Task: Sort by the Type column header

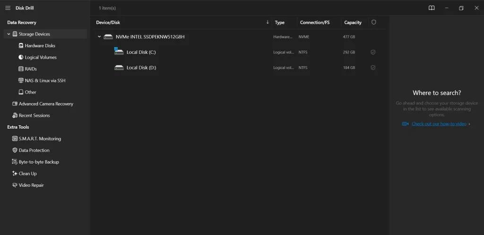Action: point(280,23)
